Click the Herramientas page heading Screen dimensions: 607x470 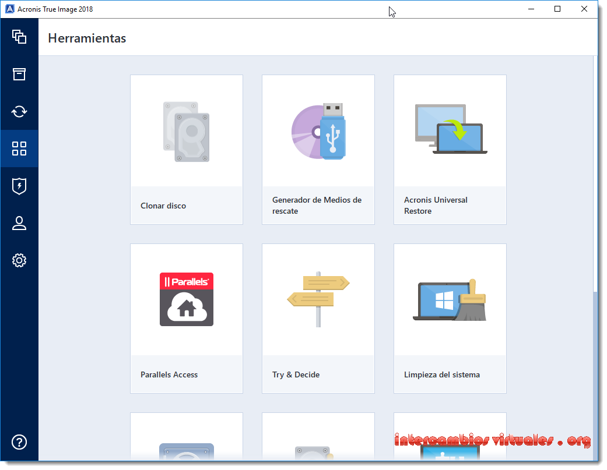87,38
